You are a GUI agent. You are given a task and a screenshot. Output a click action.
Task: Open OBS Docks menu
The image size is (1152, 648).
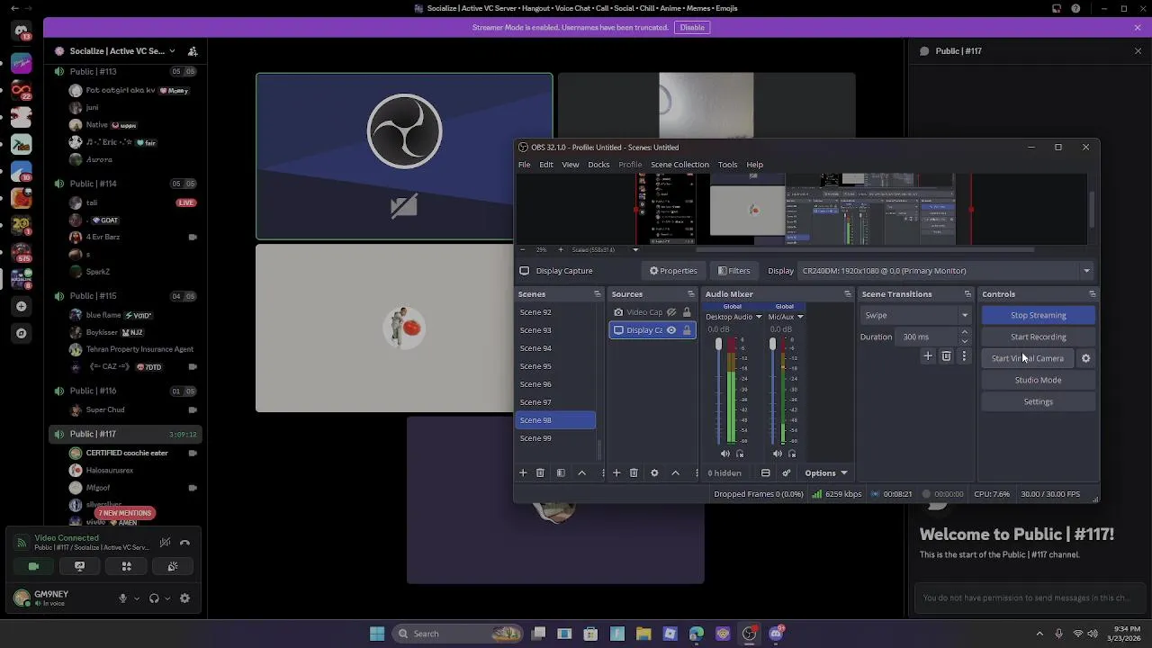(598, 165)
